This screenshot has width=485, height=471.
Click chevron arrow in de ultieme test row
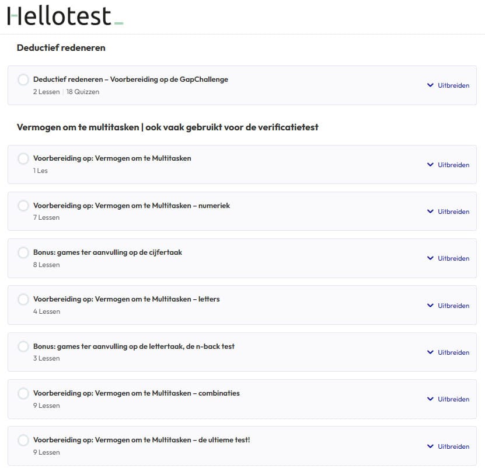[430, 446]
